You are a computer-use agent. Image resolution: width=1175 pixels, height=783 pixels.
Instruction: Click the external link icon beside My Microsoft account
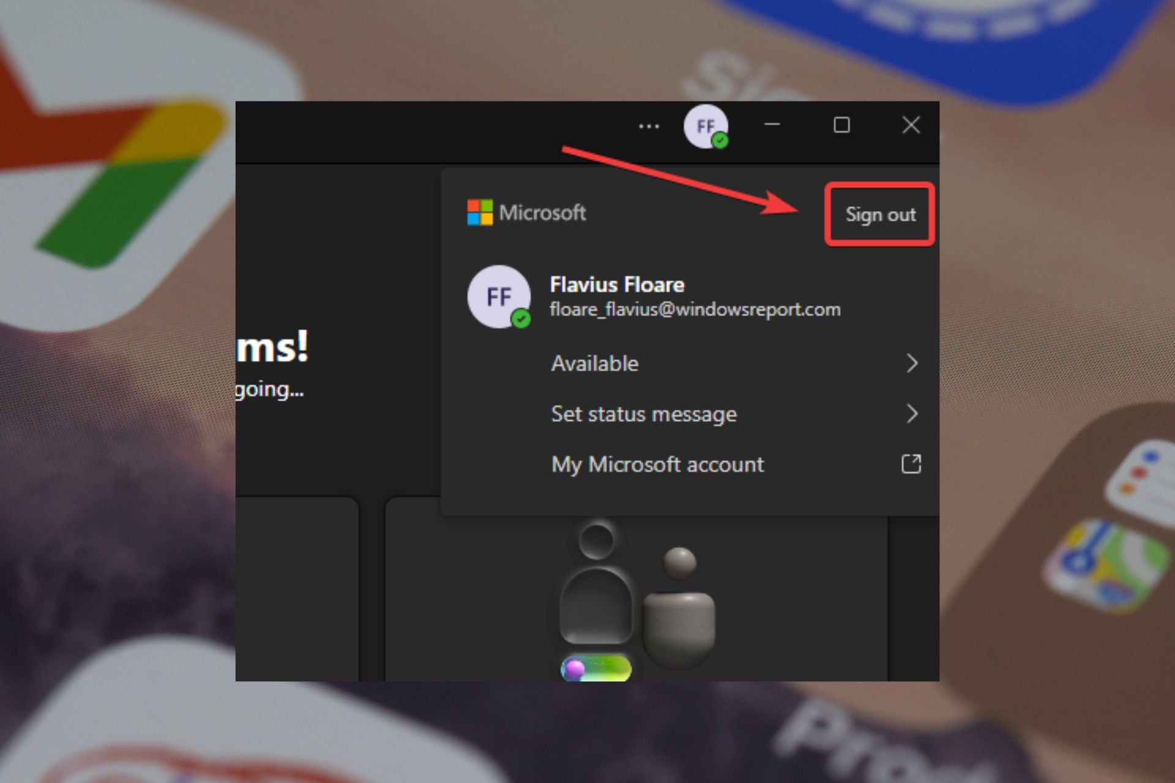point(911,464)
